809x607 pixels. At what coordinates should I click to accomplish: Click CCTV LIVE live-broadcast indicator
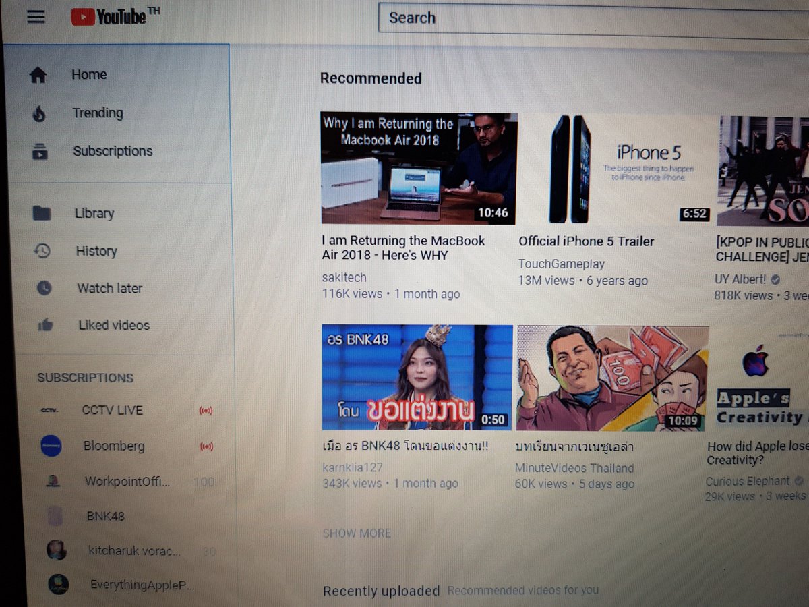pyautogui.click(x=206, y=411)
